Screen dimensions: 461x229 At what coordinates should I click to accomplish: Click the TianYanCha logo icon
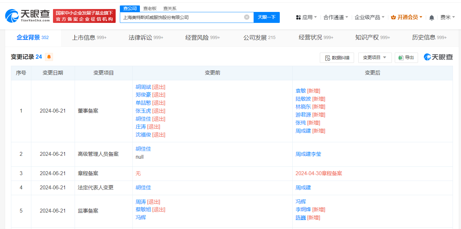click(12, 15)
